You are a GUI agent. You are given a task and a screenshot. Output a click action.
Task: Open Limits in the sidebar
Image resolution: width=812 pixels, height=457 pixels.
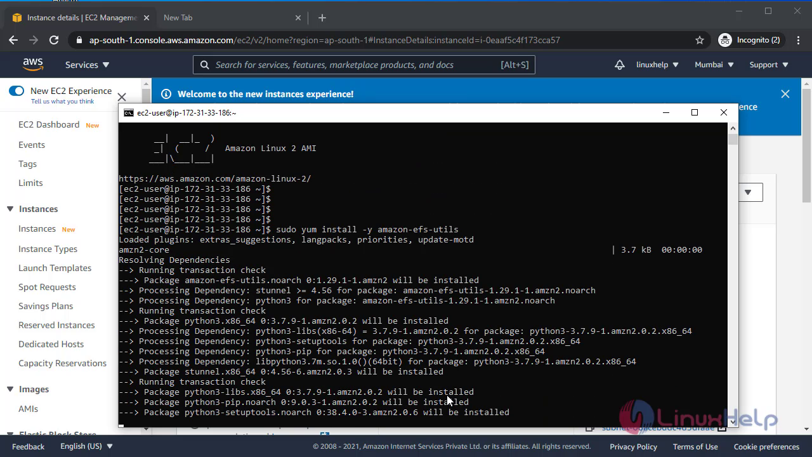[30, 183]
